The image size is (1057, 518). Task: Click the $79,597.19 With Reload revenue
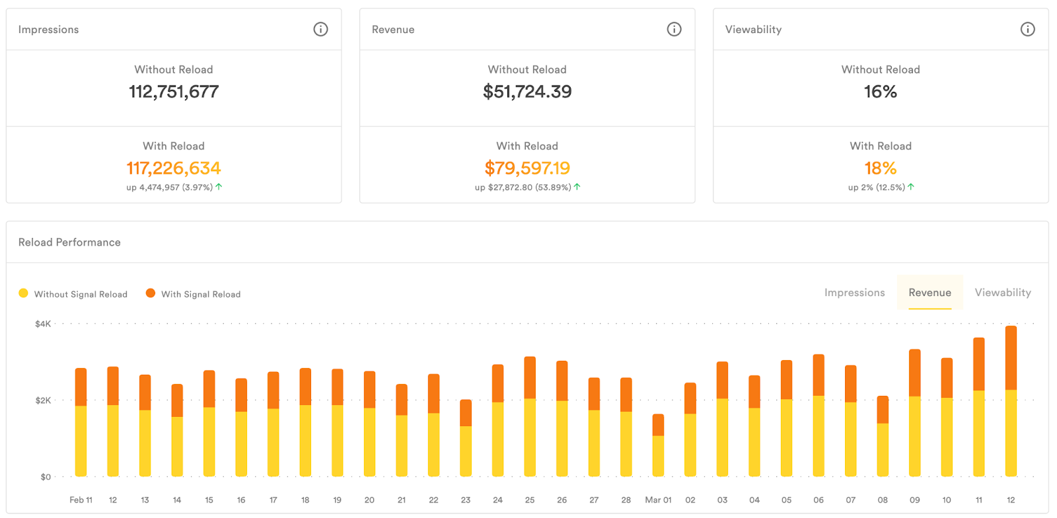527,168
